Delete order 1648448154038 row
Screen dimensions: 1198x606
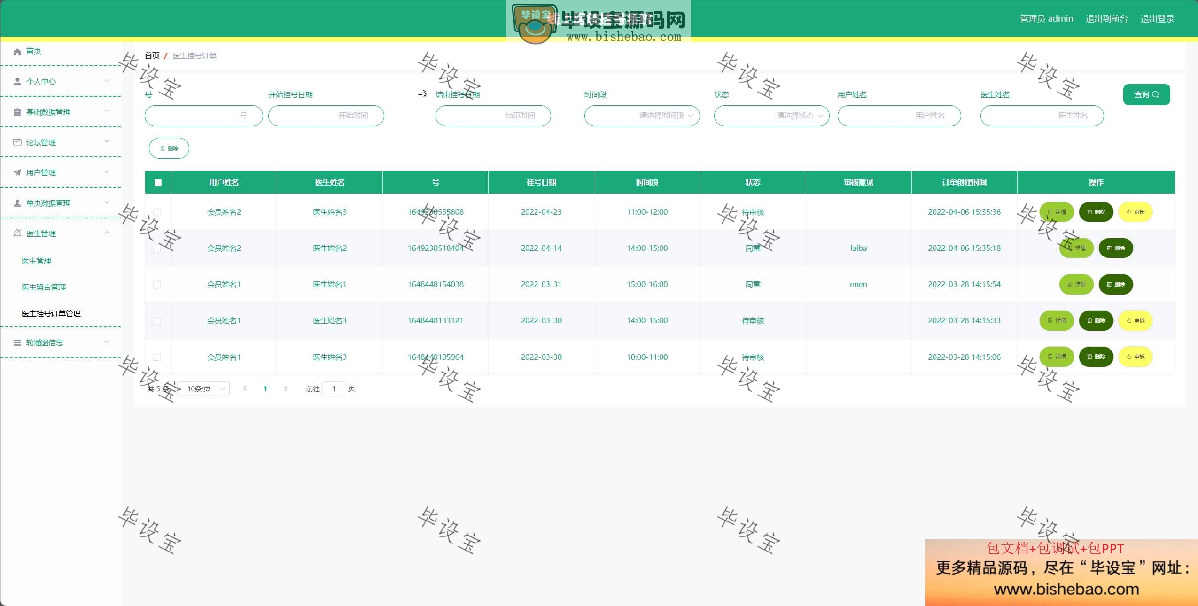tap(1116, 284)
